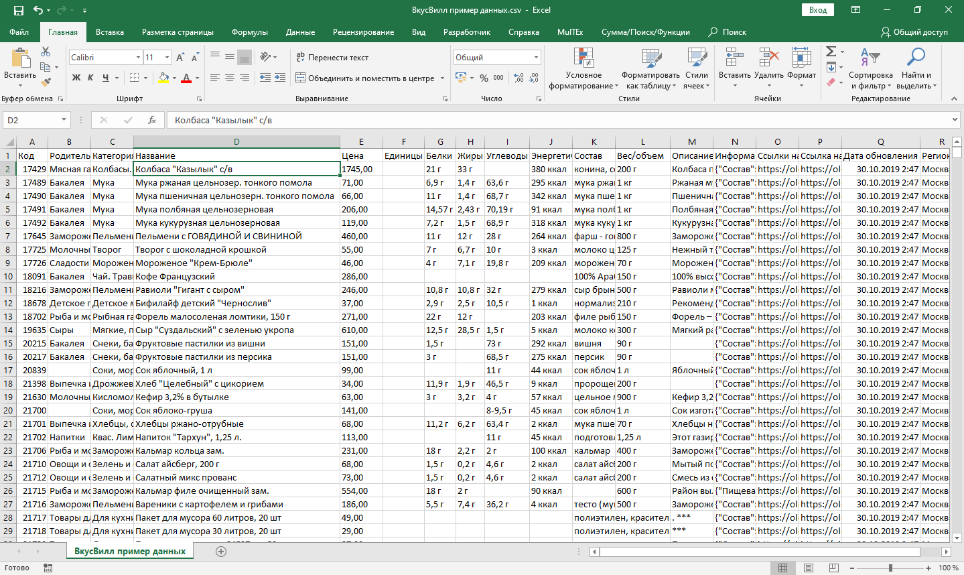Apply thousands separator 000 format

coord(498,78)
